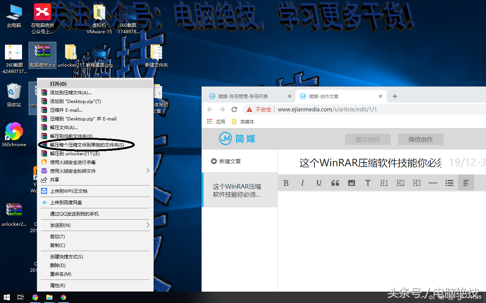Screen dimensions: 486x303
Task: Select the 虚拟机 VMware-15 desktop icon
Action: 99,20
